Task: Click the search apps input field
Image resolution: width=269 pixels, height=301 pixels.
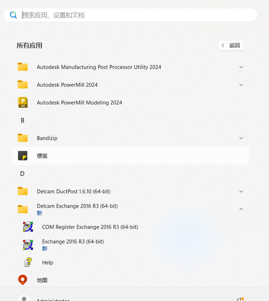Action: 130,15
